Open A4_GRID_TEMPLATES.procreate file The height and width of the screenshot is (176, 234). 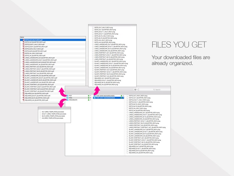click(x=52, y=118)
